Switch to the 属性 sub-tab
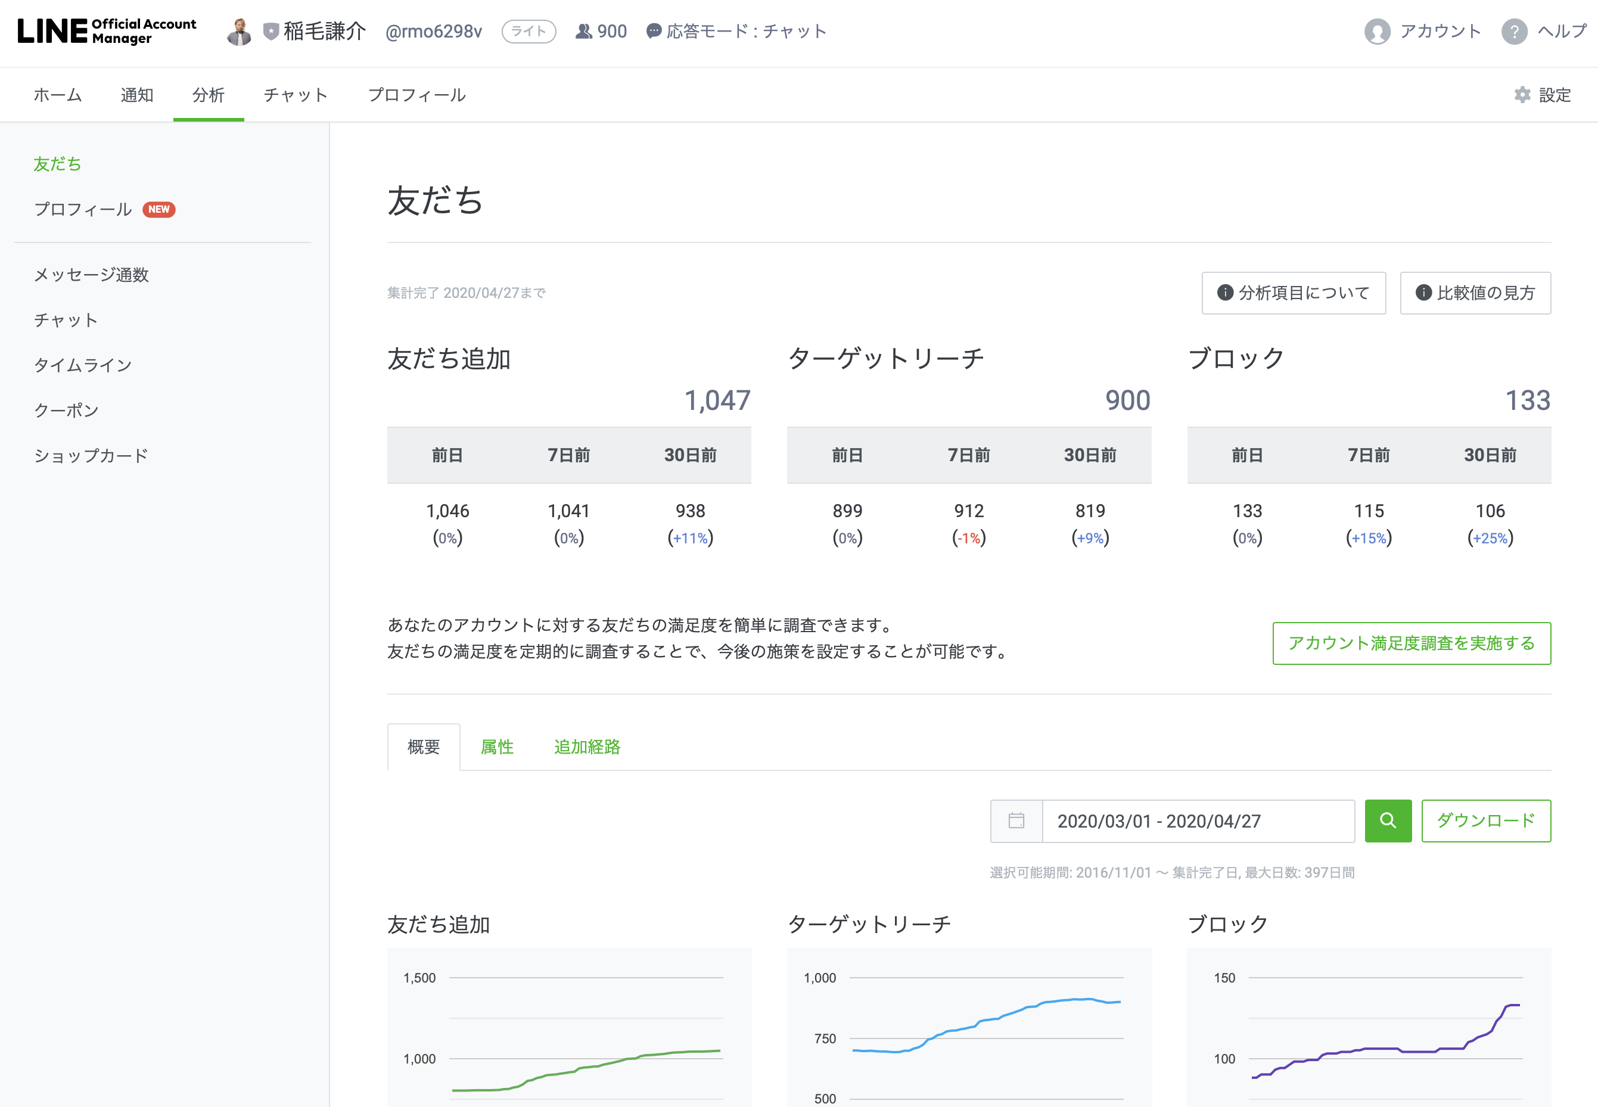 pos(498,747)
